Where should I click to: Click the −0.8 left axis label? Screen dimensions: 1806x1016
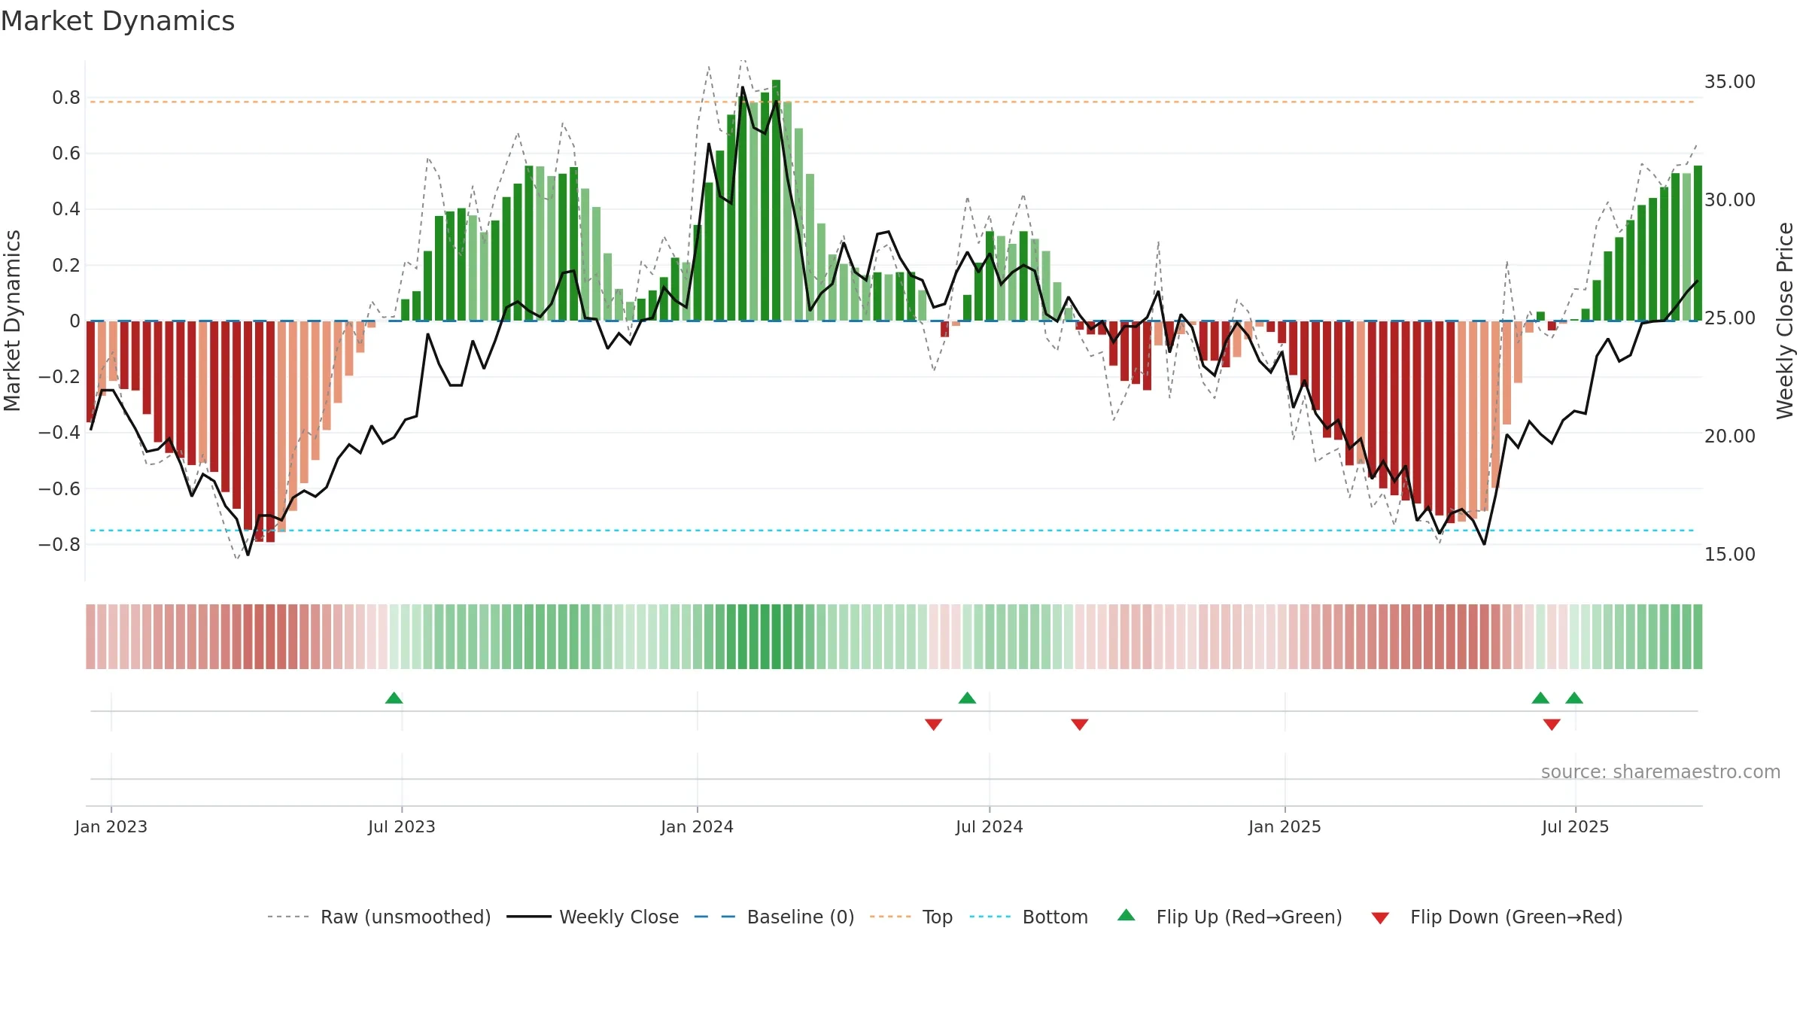59,544
